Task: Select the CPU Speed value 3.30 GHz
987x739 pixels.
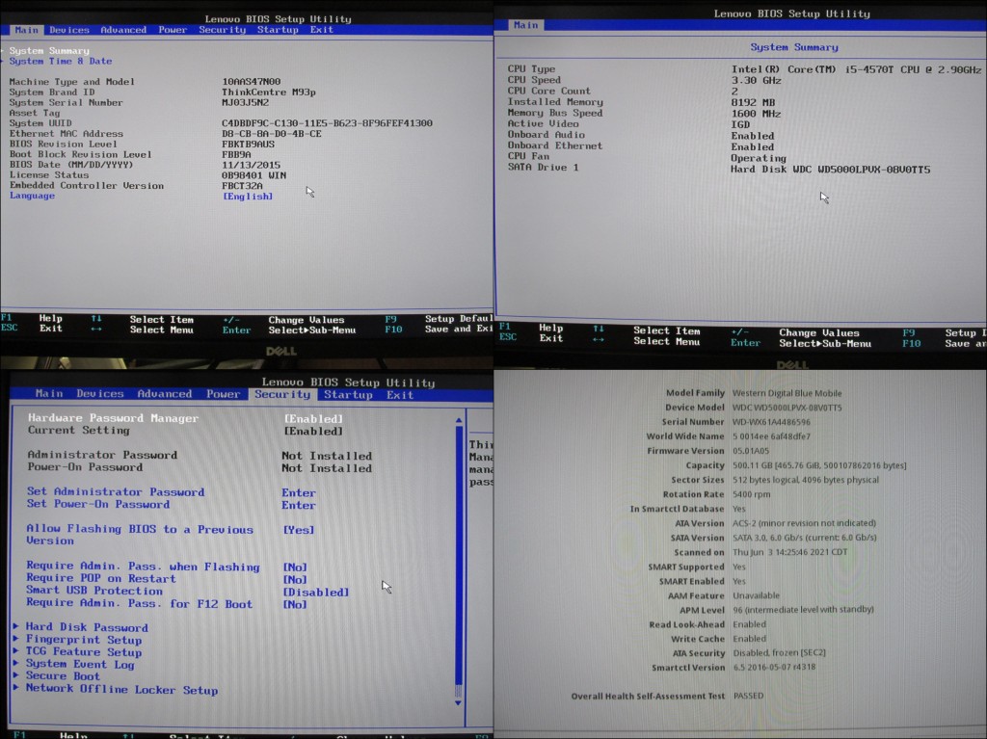Action: (756, 81)
